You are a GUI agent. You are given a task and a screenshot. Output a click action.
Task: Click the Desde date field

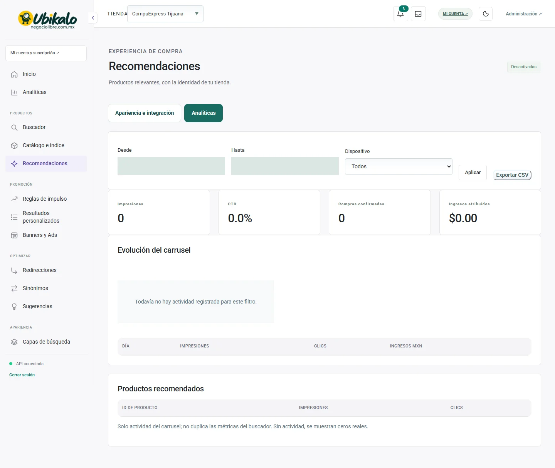click(x=171, y=166)
